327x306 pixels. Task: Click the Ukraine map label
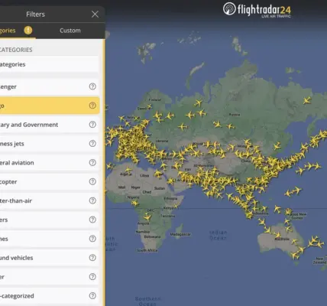tap(162, 141)
